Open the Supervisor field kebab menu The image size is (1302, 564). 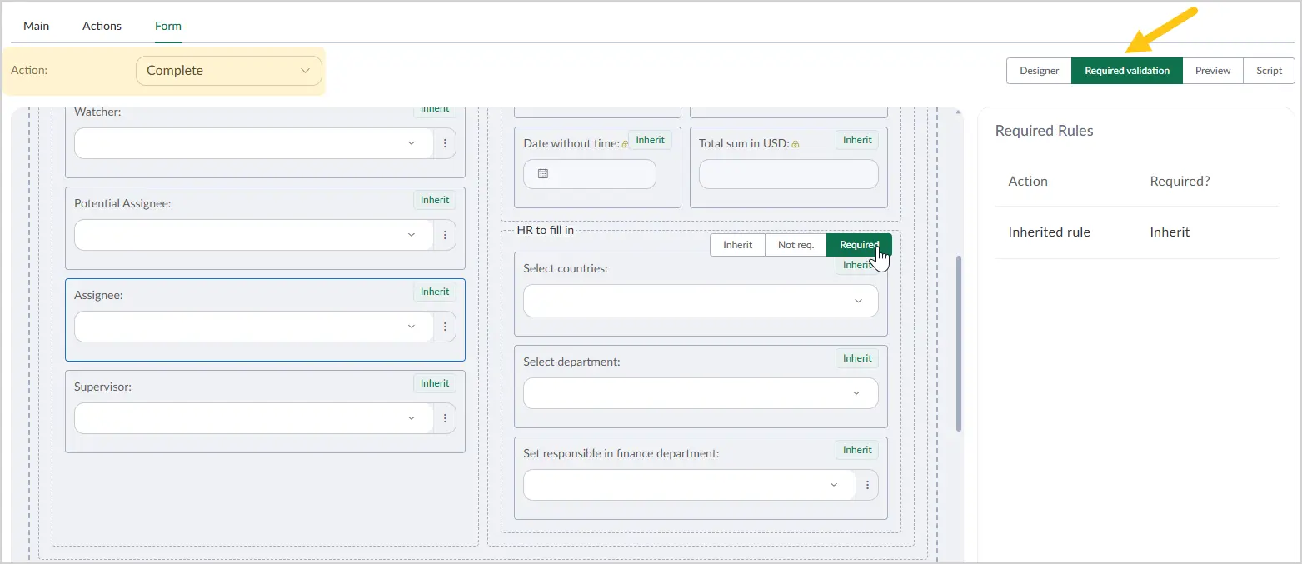pyautogui.click(x=445, y=418)
